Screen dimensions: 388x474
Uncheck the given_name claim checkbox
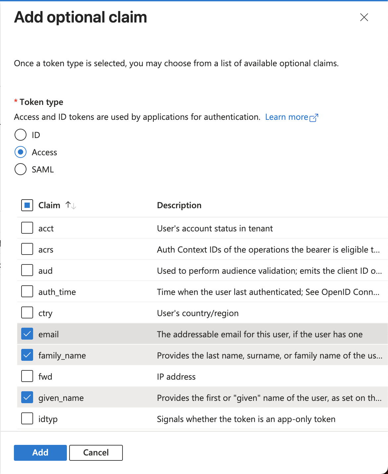[x=27, y=398]
